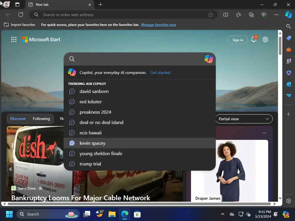This screenshot has width=295, height=221.
Task: Click the horizontal page scrollbar
Action: click(139, 204)
